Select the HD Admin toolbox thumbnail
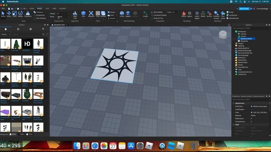The image size is (271, 152). pyautogui.click(x=27, y=44)
